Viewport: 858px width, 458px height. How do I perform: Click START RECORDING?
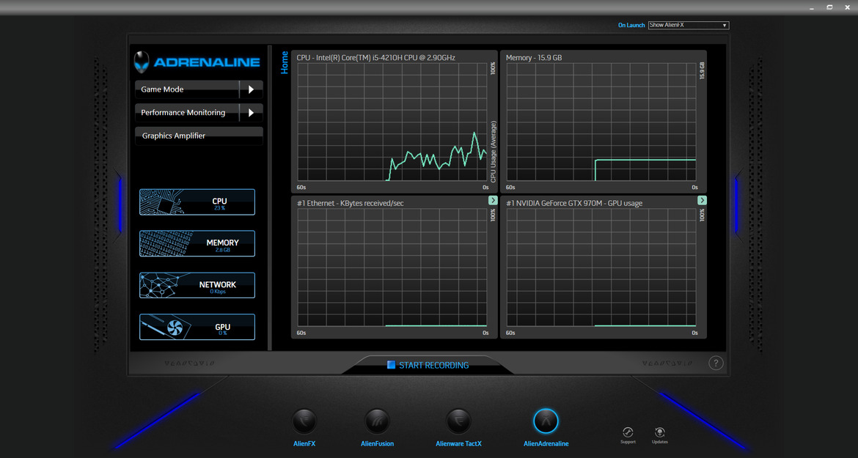pyautogui.click(x=428, y=365)
